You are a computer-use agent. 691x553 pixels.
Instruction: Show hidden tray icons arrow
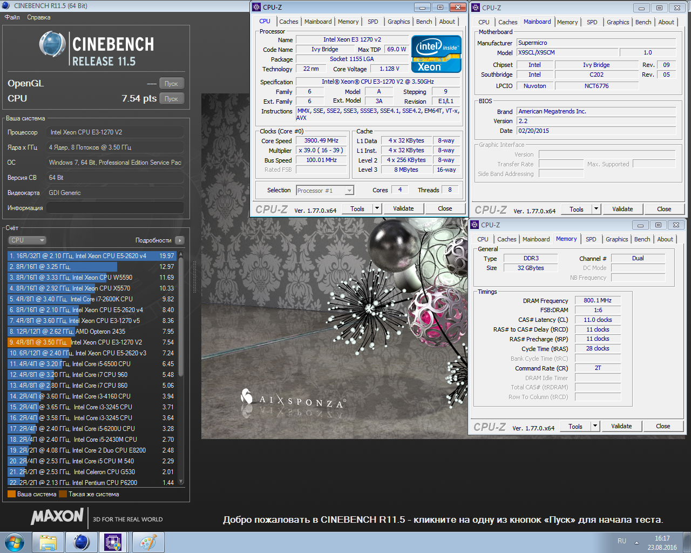click(636, 542)
